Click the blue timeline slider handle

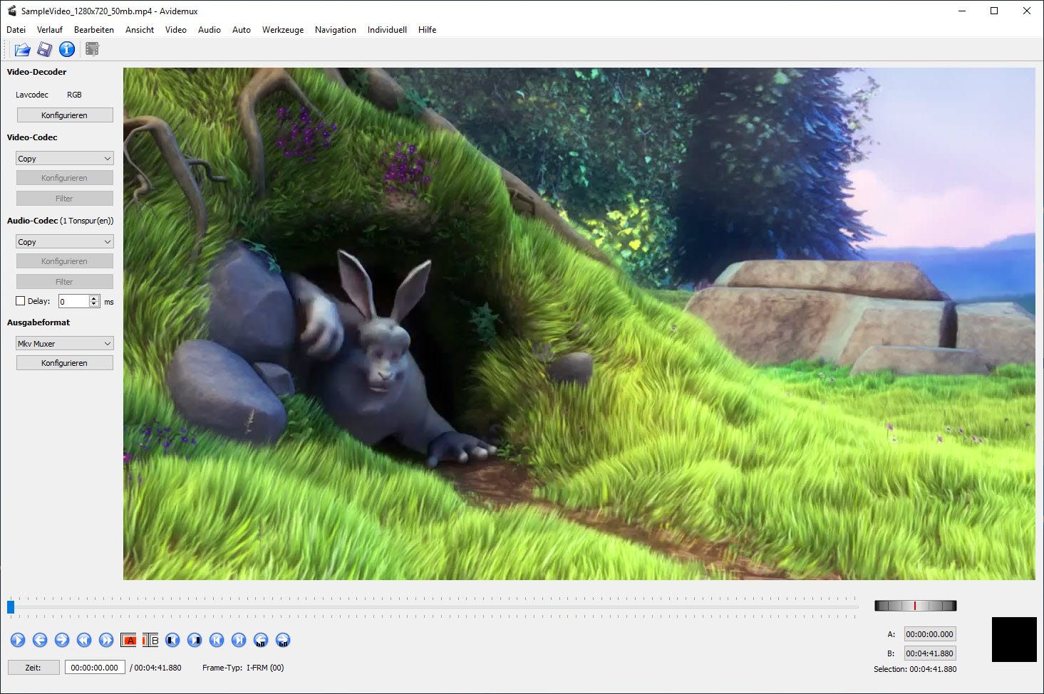pos(11,606)
